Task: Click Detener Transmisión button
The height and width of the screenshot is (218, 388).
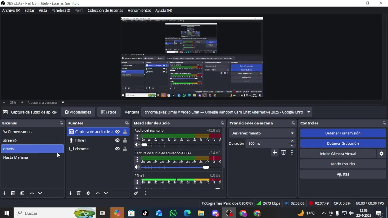Action: [x=343, y=133]
